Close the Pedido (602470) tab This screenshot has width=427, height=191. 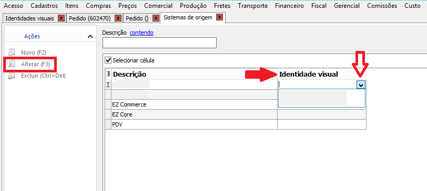tap(118, 18)
